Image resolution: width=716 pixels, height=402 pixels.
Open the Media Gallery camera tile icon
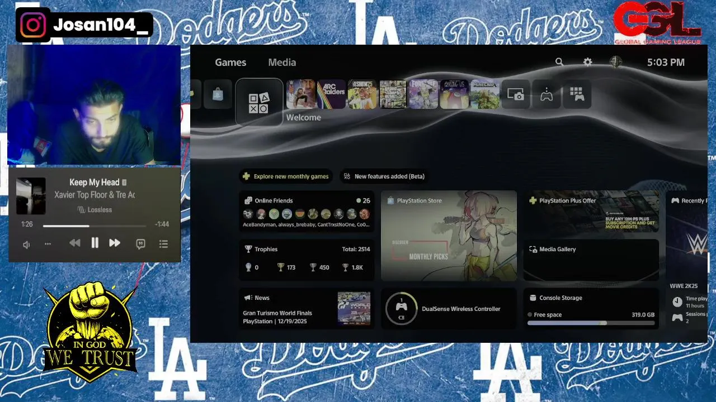pyautogui.click(x=515, y=94)
